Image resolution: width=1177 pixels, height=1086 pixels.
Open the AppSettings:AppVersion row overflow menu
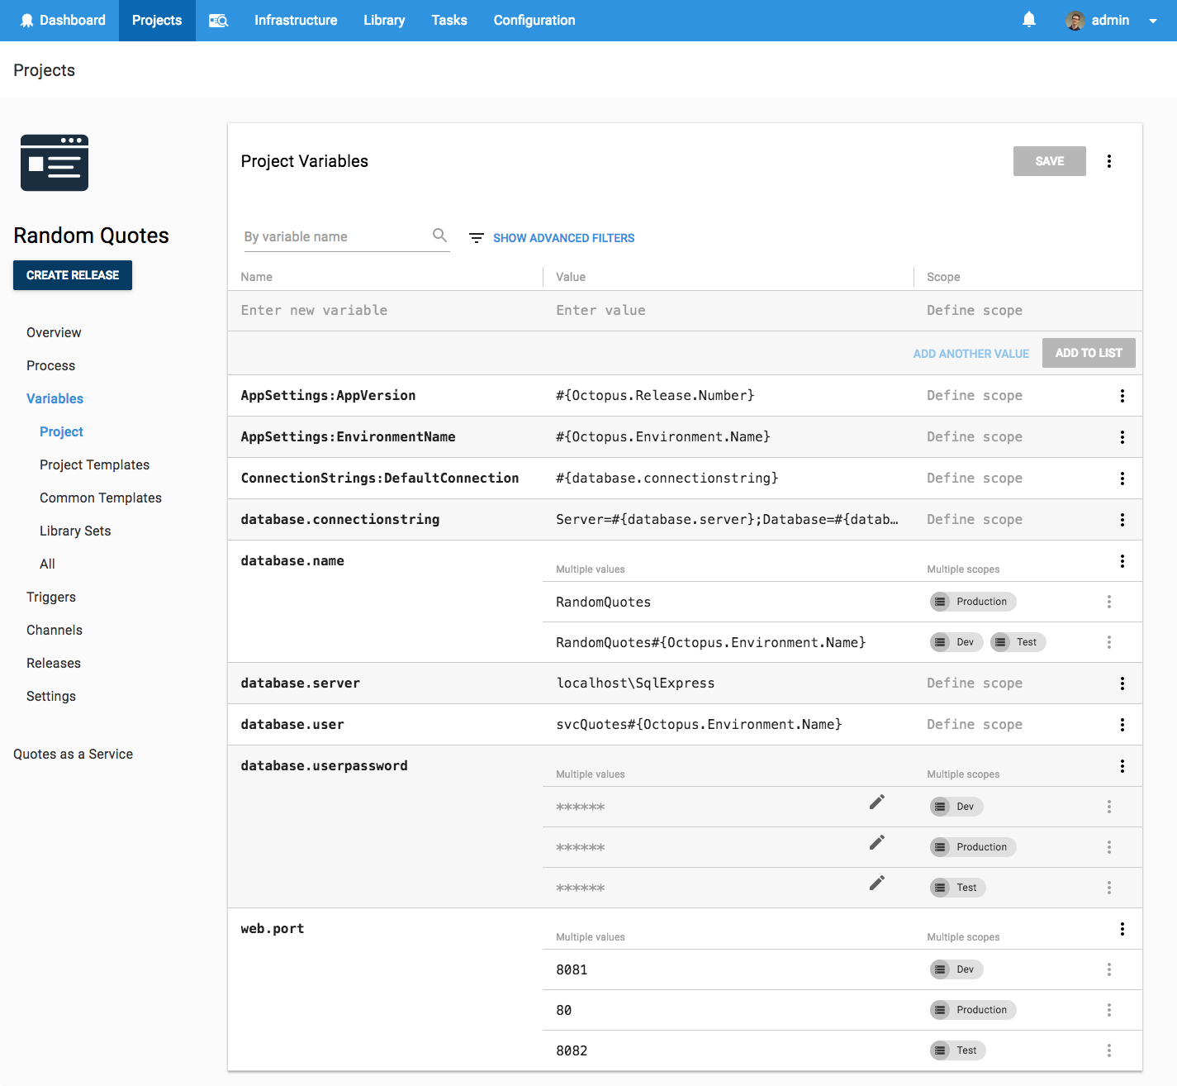pyautogui.click(x=1122, y=396)
